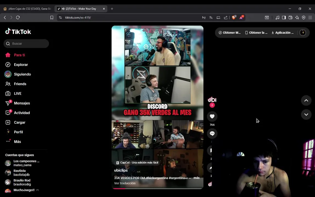315x197 pixels.
Task: Open the ubi creator avatar
Action: [x=212, y=100]
